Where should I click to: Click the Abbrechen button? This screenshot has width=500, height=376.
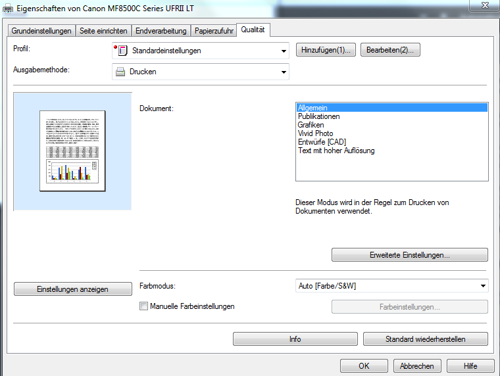(417, 365)
